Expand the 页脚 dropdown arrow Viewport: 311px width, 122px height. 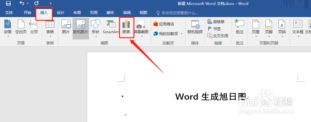(x=269, y=36)
